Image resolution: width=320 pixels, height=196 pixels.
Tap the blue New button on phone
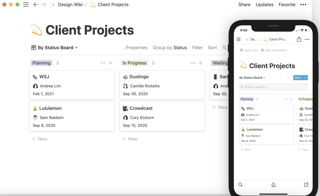(x=298, y=78)
